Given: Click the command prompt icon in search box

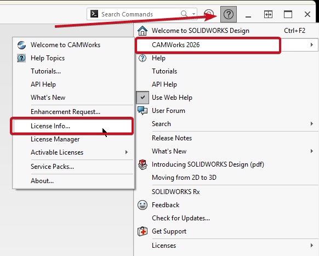Looking at the screenshot, I should click(94, 14).
